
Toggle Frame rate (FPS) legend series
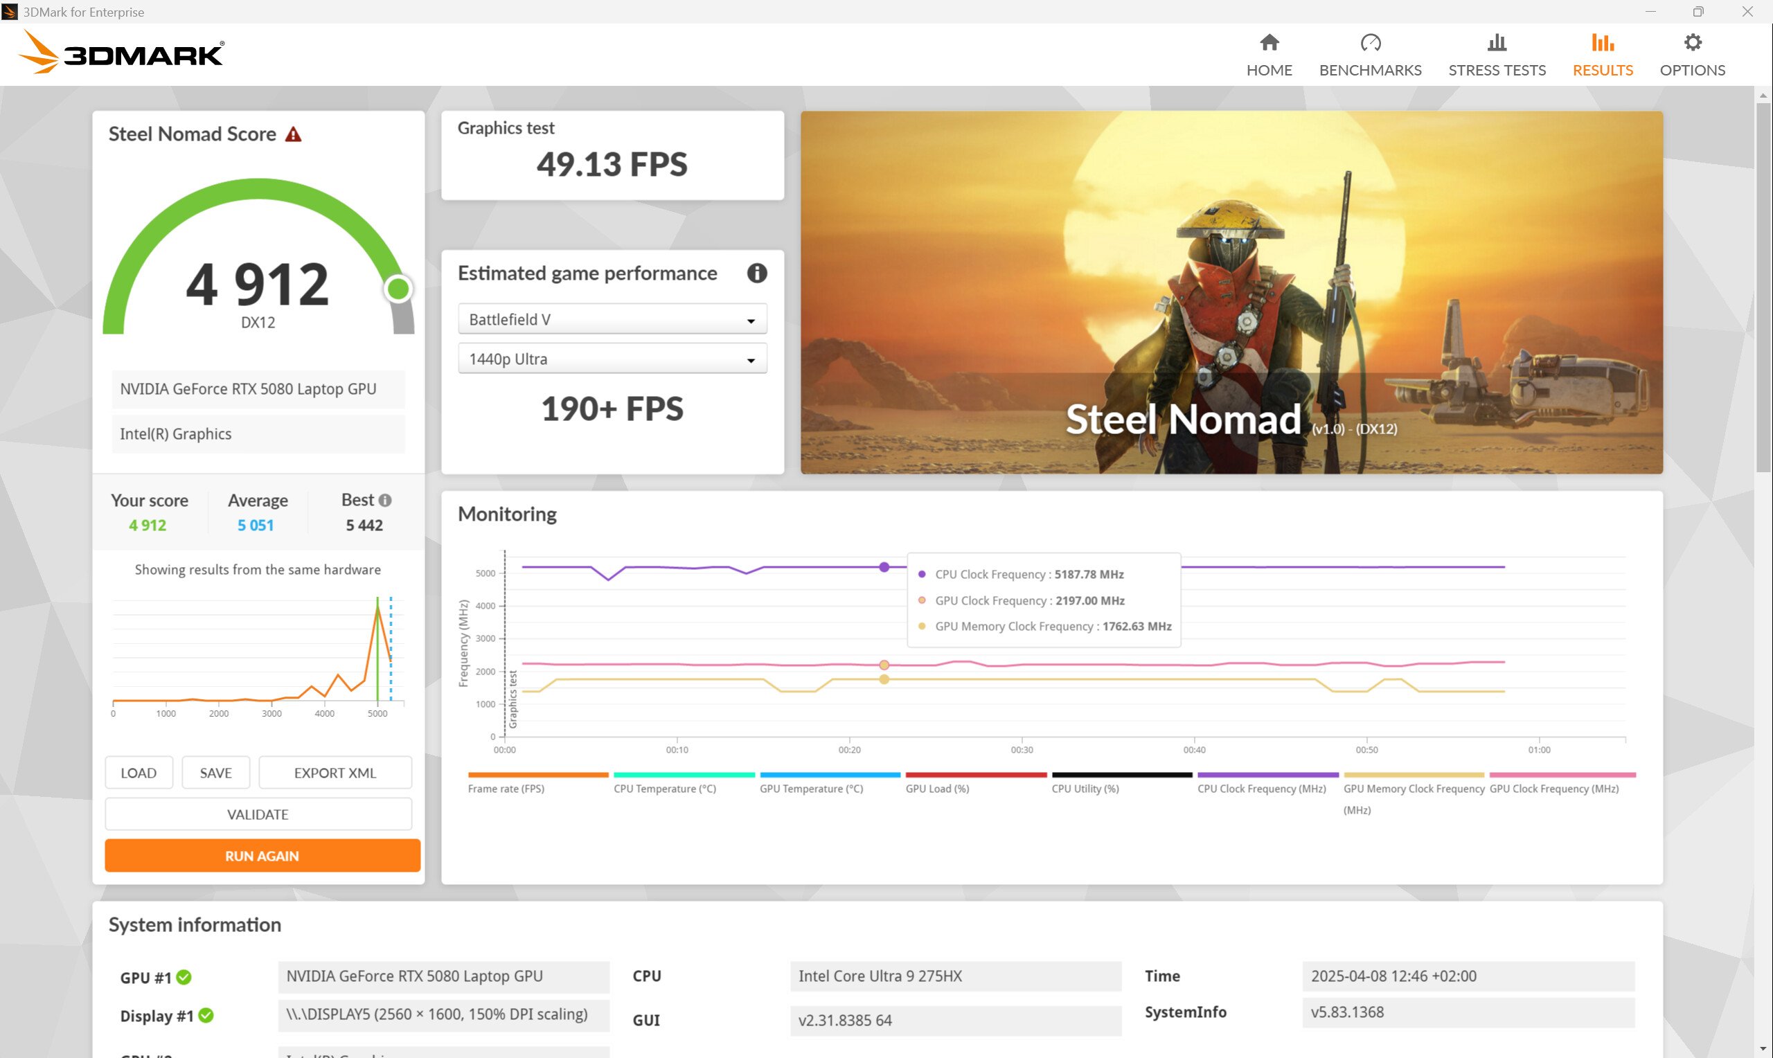506,789
